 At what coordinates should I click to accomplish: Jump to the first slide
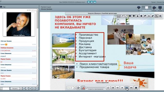pyautogui.click(x=113, y=88)
